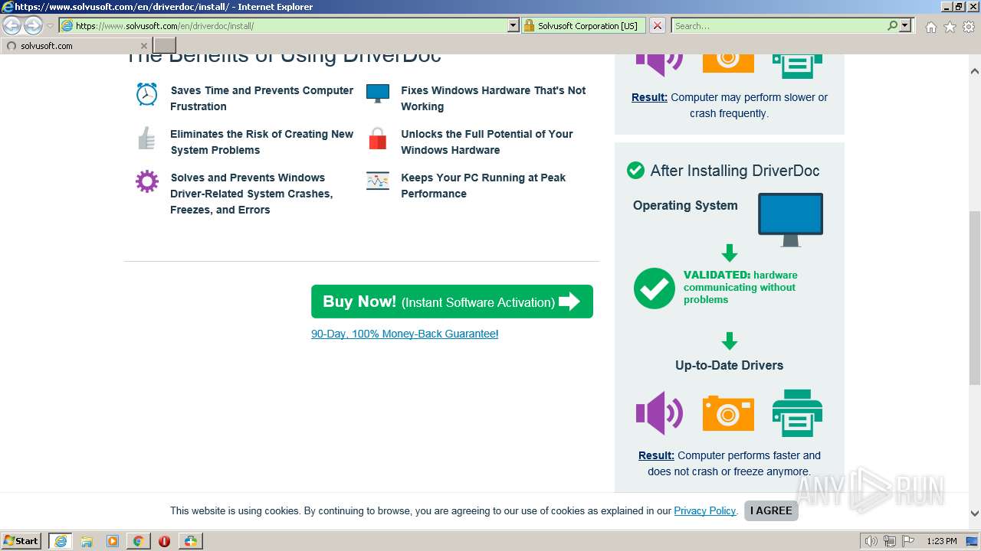The width and height of the screenshot is (981, 551).
Task: Open the File Explorer taskbar icon
Action: 87,541
